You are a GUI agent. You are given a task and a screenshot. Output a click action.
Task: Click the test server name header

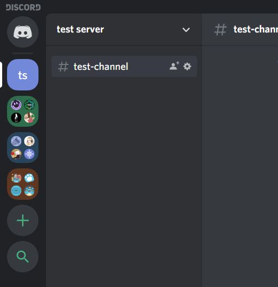click(80, 29)
